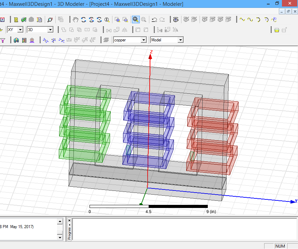Screen dimensions: 298x249
Task: Open the project notes icon
Action: 16,19
